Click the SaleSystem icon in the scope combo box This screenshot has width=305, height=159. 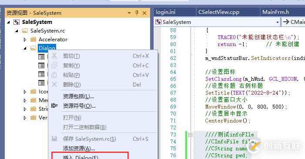(158, 22)
